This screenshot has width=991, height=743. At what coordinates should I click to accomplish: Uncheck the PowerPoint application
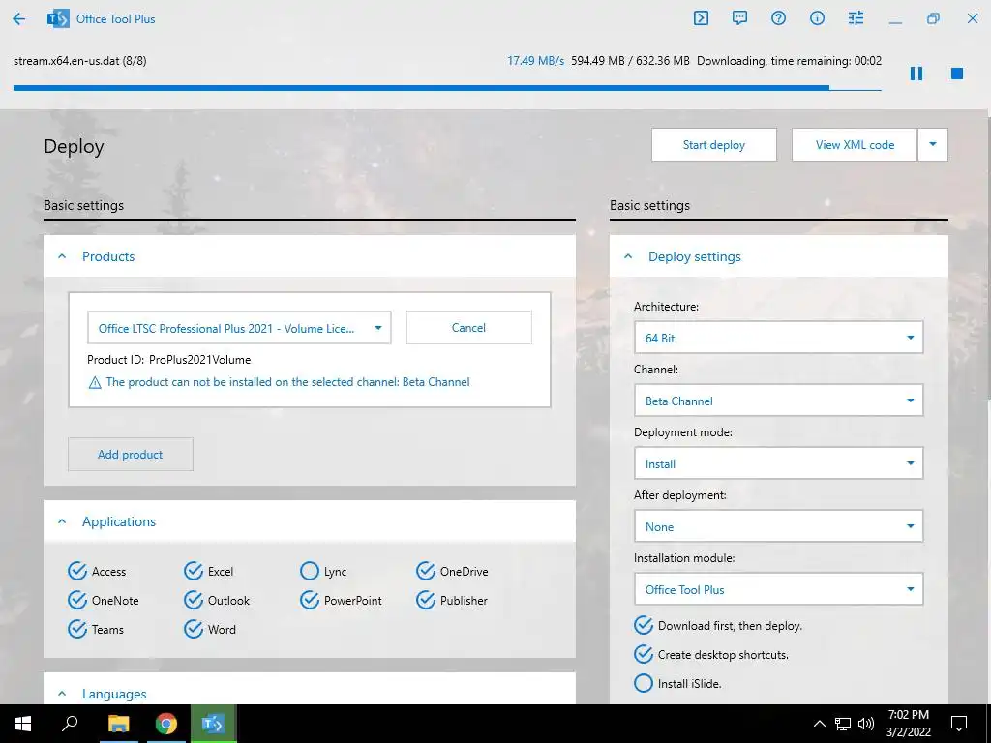(x=310, y=600)
